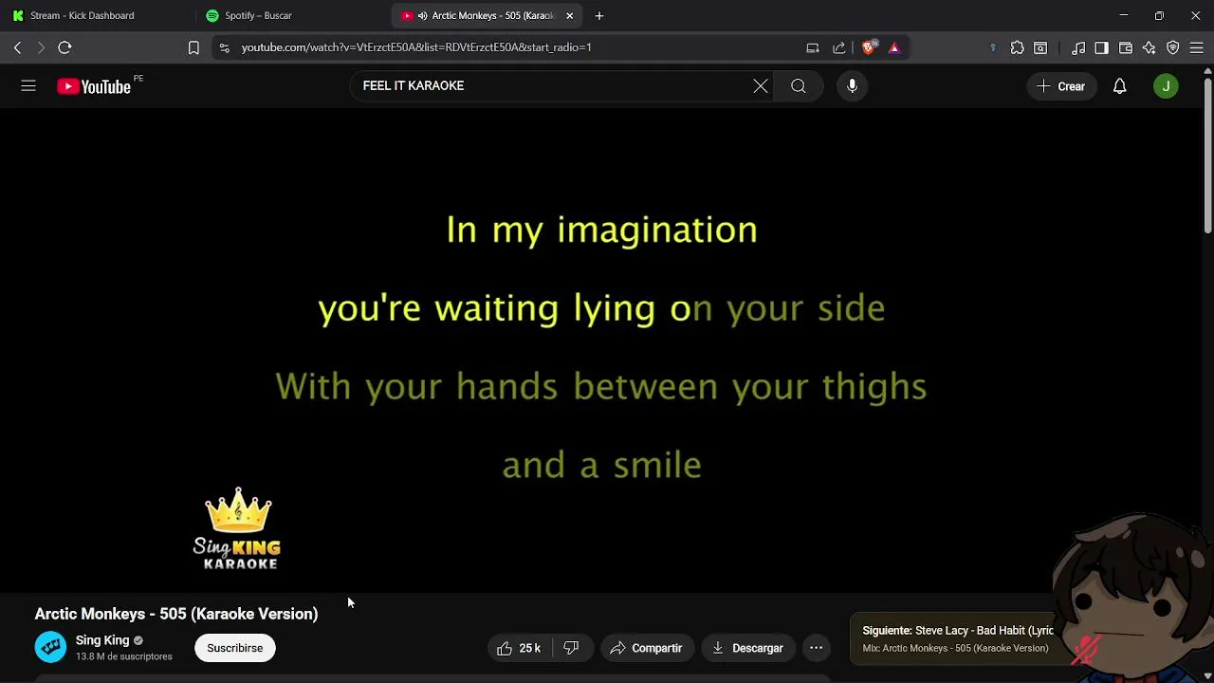Screen dimensions: 1214x683
Task: Open the YouTube guide hamburger menu
Action: 28,86
